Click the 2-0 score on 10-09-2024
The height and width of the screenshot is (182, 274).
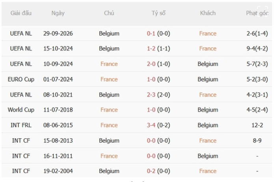(x=151, y=64)
